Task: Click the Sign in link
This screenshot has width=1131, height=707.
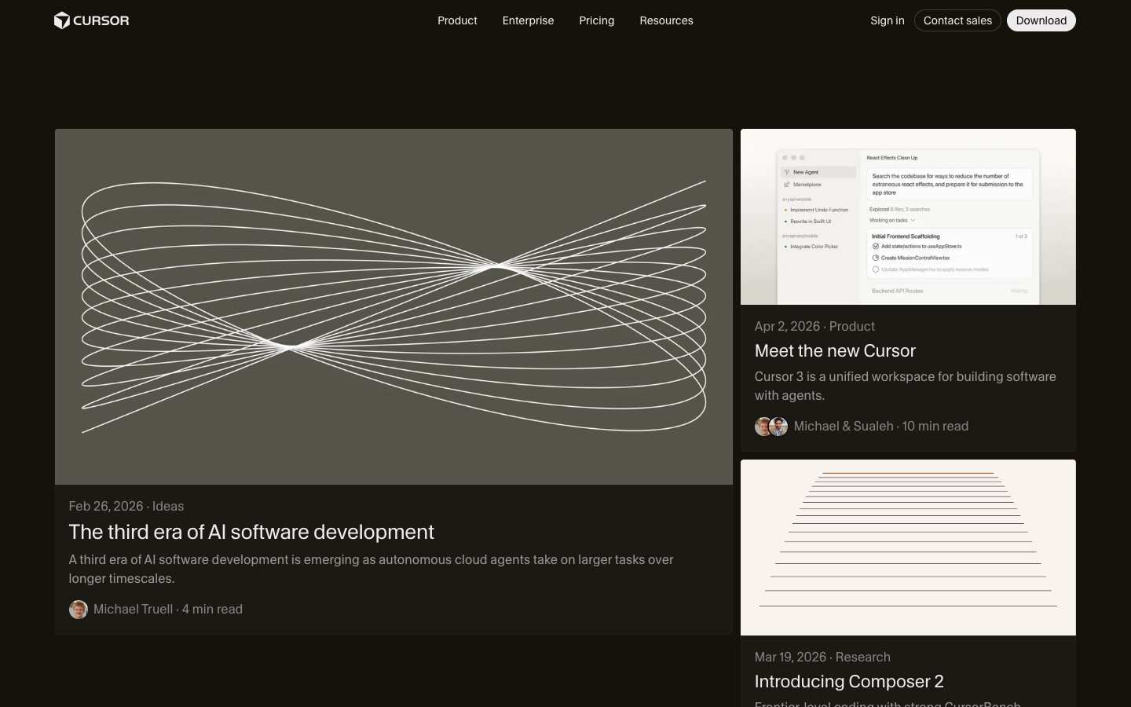Action: click(888, 20)
